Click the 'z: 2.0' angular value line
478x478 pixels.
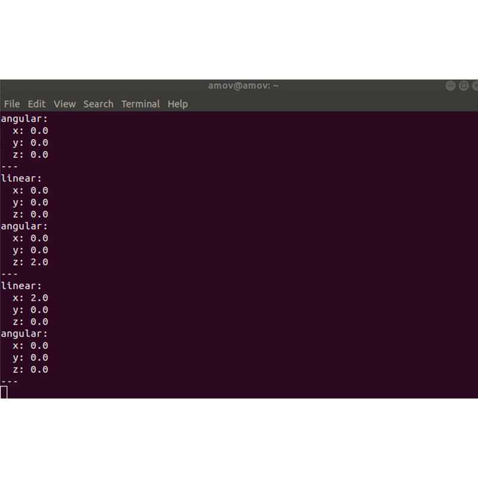point(30,262)
